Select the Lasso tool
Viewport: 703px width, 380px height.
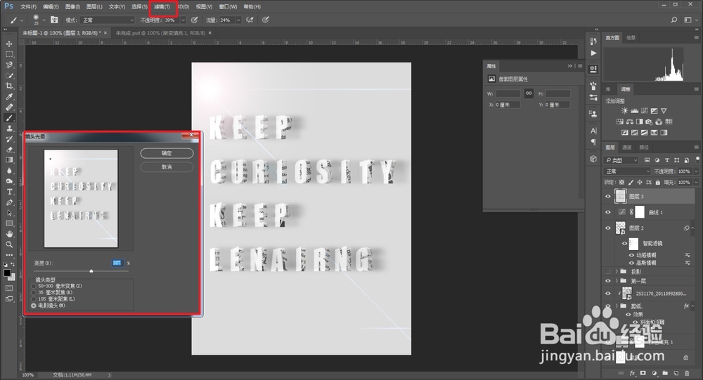(x=9, y=65)
